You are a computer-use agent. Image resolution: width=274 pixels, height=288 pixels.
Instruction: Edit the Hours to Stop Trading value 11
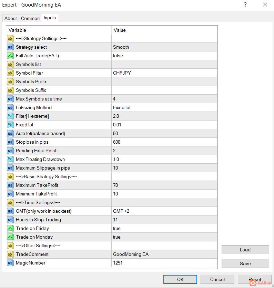pos(164,220)
